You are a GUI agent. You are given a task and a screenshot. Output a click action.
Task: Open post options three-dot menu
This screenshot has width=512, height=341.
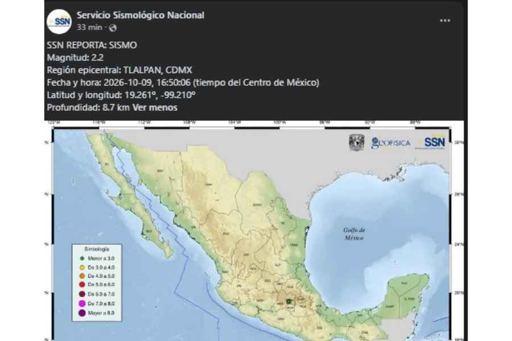pyautogui.click(x=445, y=20)
